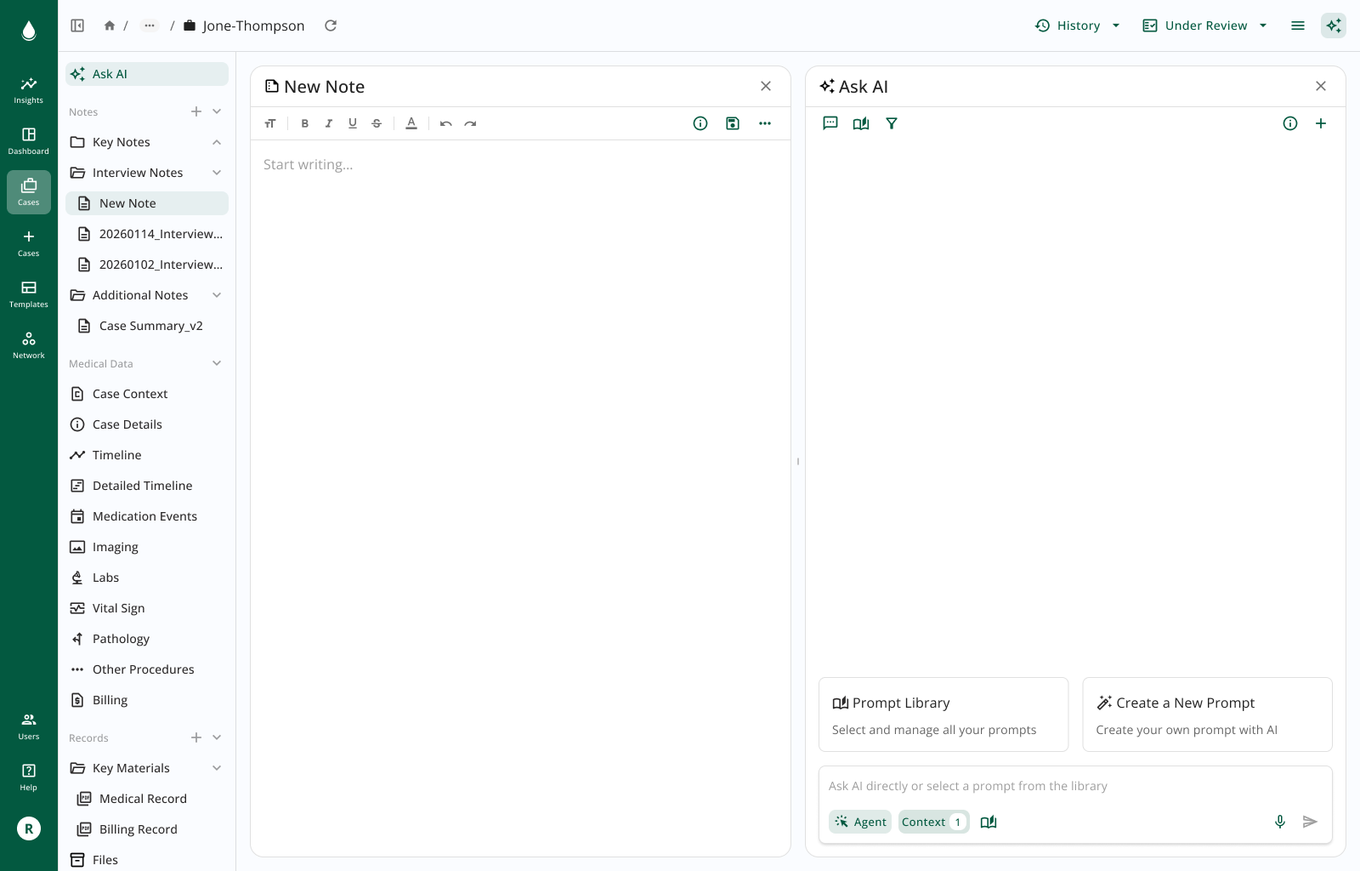Click the Ask AI input field
The height and width of the screenshot is (871, 1360).
pyautogui.click(x=1020, y=786)
